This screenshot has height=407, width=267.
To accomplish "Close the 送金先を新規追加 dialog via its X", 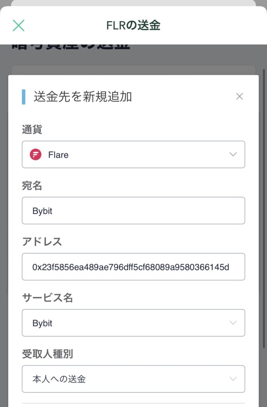I will pos(240,96).
